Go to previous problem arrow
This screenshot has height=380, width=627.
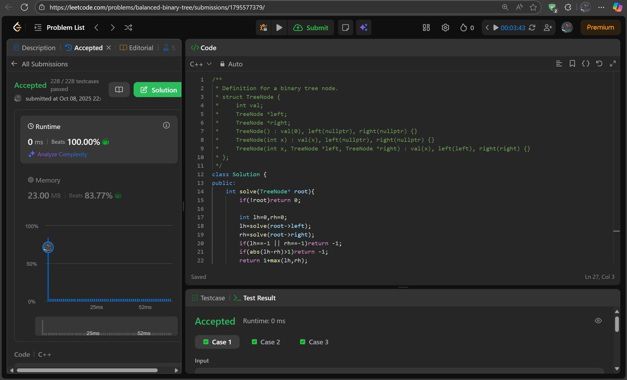point(96,28)
